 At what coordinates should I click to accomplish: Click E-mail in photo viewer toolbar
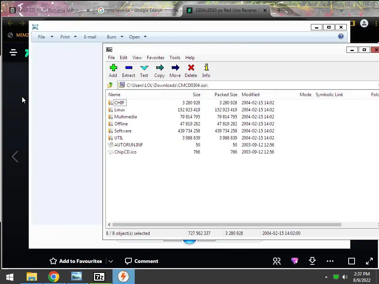90,37
